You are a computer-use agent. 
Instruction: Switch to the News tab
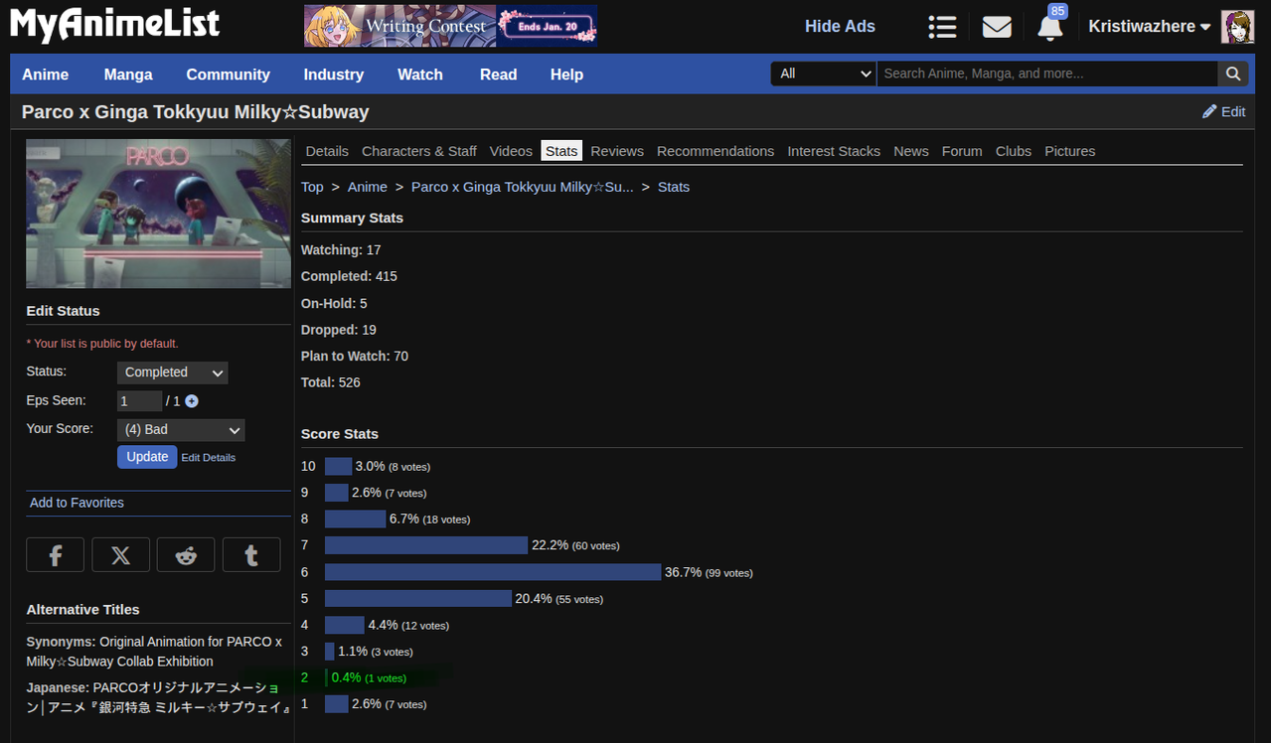(911, 151)
